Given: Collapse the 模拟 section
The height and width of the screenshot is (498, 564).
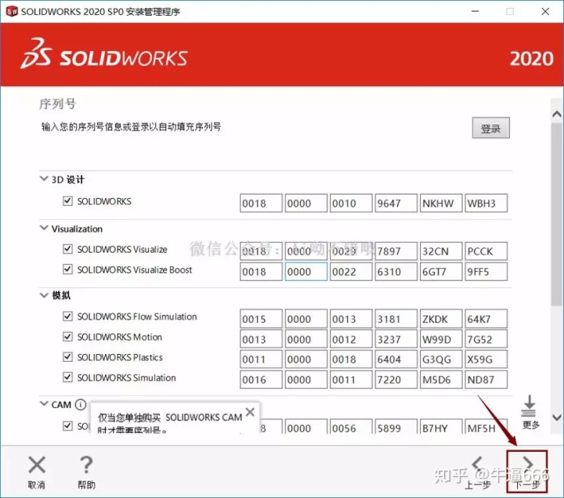Looking at the screenshot, I should point(44,295).
